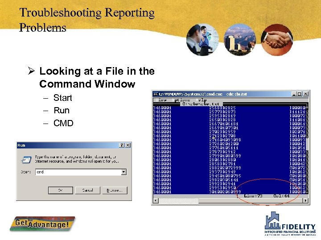Click the OK button in Run dialog
321x240 pixels.
[x=60, y=190]
